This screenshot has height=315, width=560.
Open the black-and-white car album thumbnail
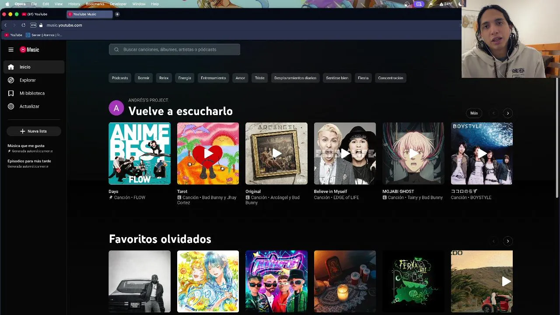coord(140,281)
